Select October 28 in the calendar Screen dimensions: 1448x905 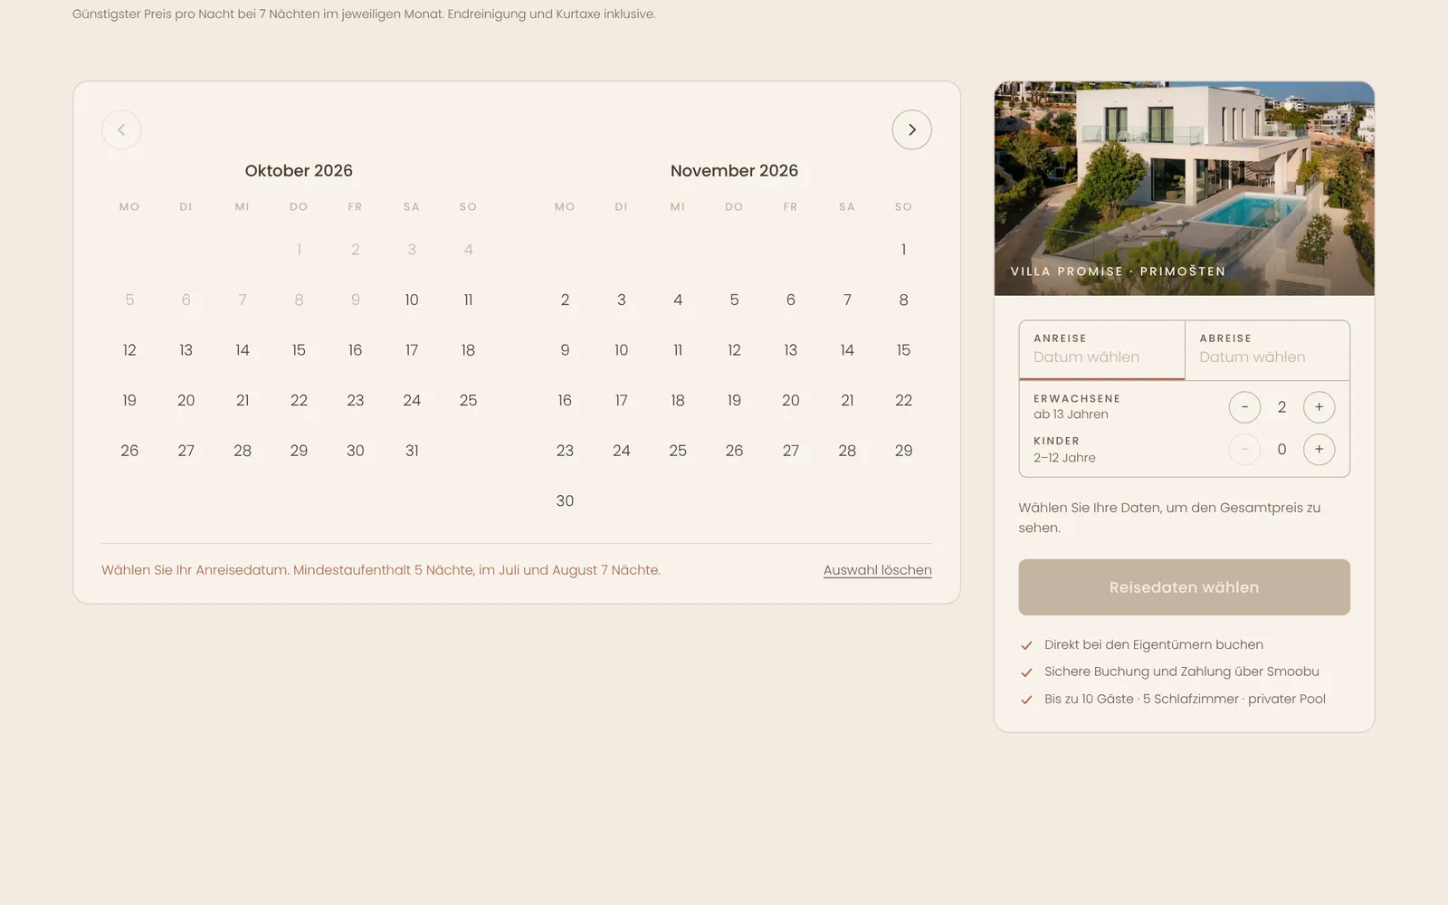243,451
